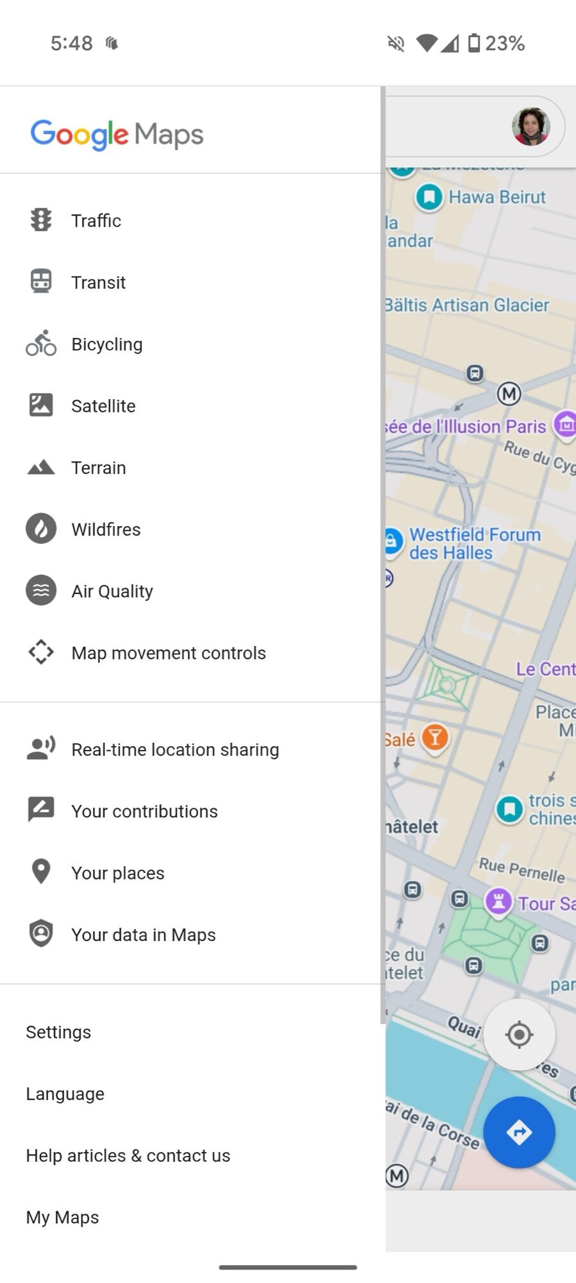Center map on my location
Viewport: 576px width, 1283px height.
coord(519,1034)
